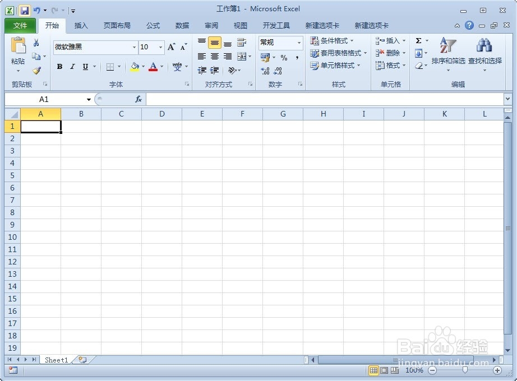517x381 pixels.
Task: Switch to the 数据 (Data) tab
Action: coord(182,25)
